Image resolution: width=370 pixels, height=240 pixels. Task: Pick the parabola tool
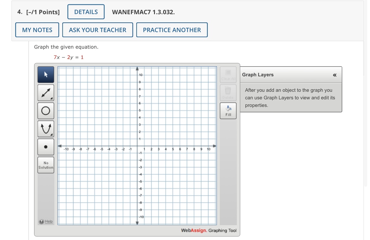pyautogui.click(x=46, y=129)
